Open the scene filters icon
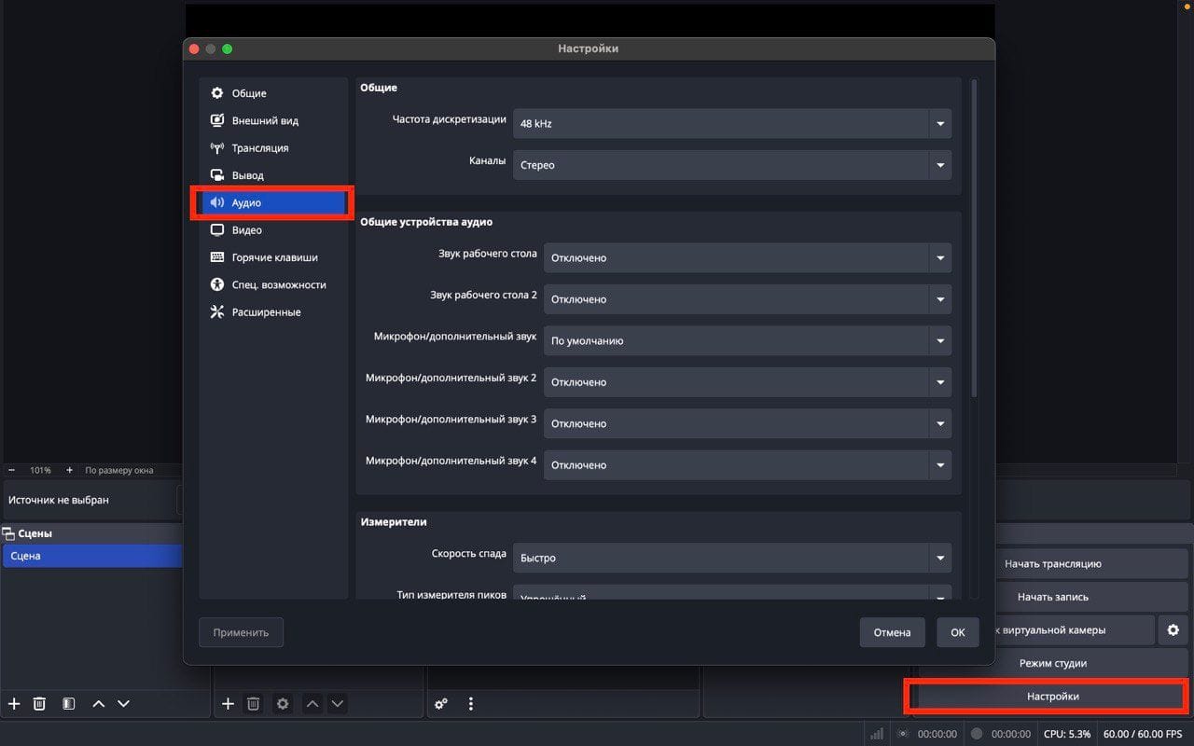The image size is (1194, 746). pyautogui.click(x=68, y=704)
